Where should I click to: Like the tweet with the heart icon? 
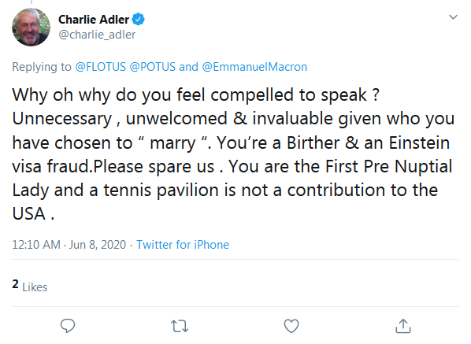click(291, 326)
